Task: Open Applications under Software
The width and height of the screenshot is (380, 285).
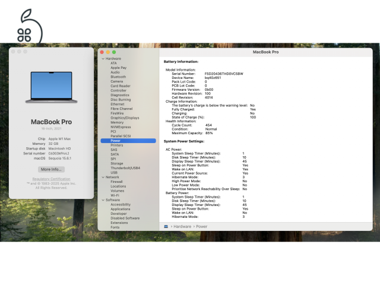Action: pyautogui.click(x=121, y=209)
